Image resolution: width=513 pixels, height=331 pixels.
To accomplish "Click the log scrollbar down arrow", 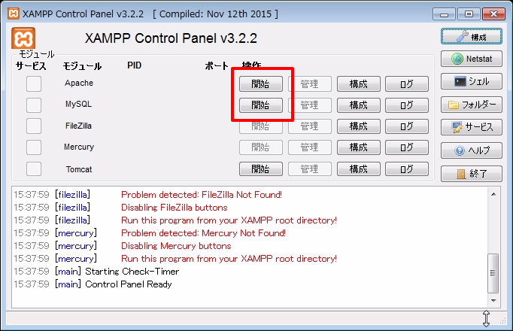I will [x=493, y=301].
